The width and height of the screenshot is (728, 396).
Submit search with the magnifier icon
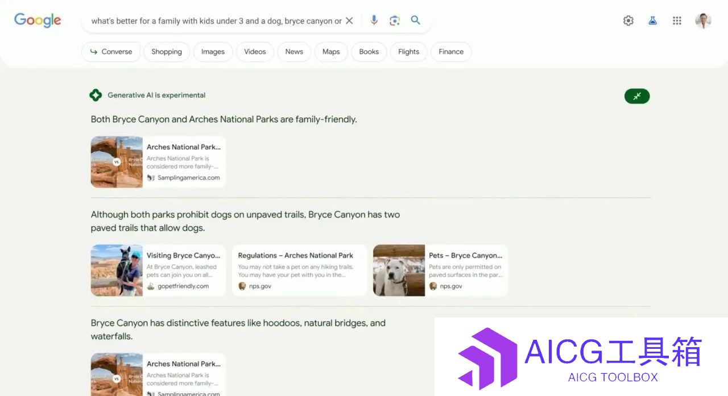[x=416, y=20]
